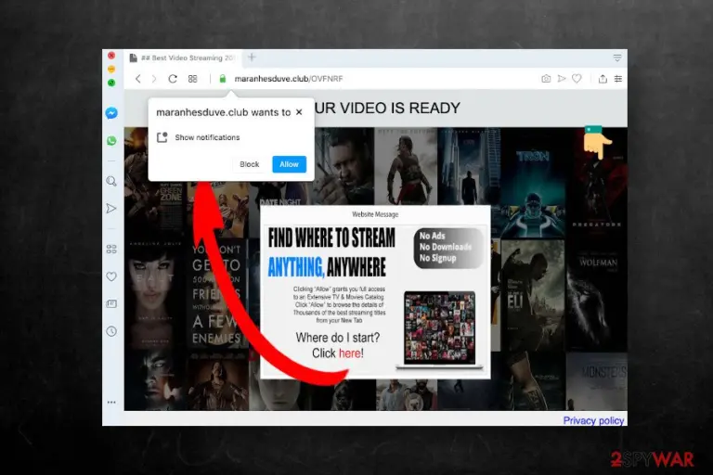Open the sidebar heart bookmarks icon
This screenshot has height=475, width=713.
pos(111,276)
